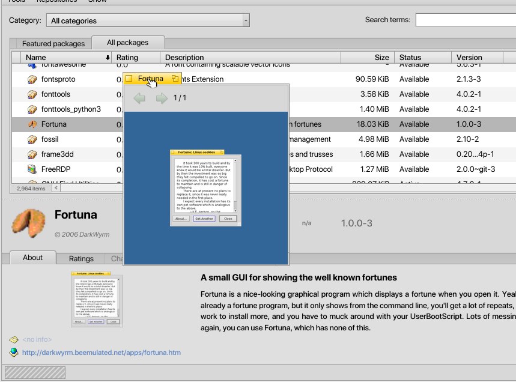Click the 2,964 items count label
The height and width of the screenshot is (382, 516).
31,189
